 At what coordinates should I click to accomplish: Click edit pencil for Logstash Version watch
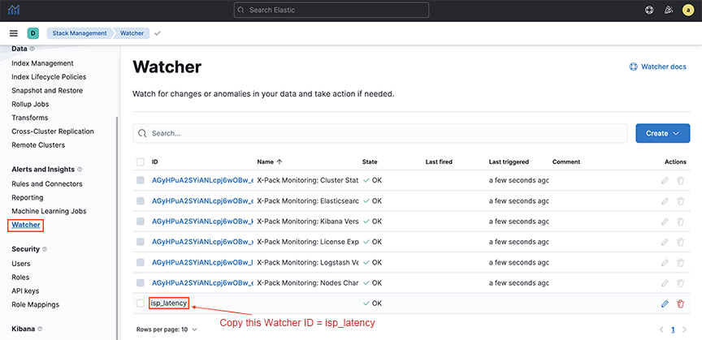click(x=665, y=262)
